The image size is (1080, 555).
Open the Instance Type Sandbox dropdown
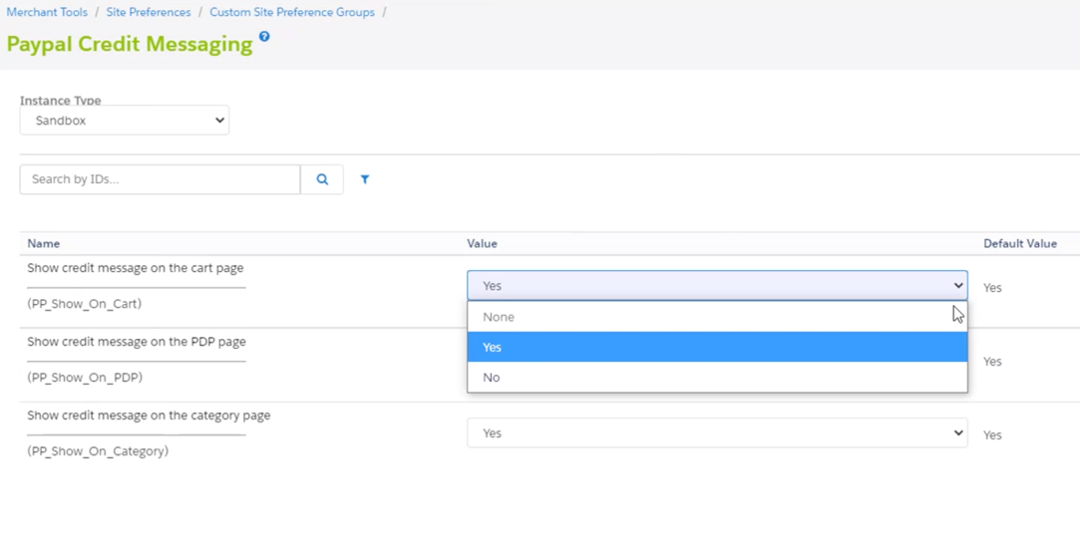click(125, 121)
